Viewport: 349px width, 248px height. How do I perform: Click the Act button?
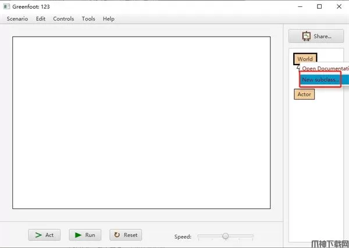click(44, 235)
